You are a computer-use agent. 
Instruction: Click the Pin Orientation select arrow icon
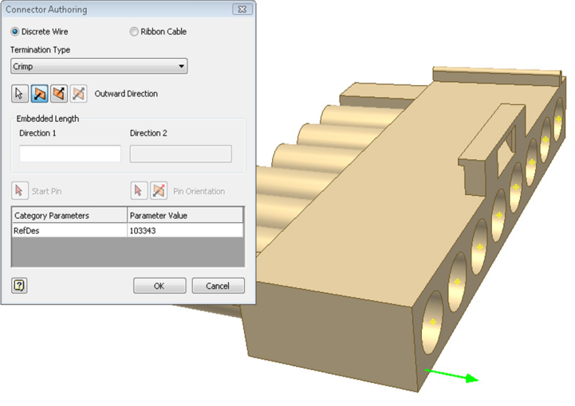pos(139,191)
